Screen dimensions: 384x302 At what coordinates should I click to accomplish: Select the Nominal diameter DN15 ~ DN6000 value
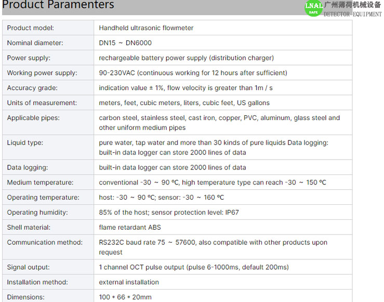coord(125,43)
